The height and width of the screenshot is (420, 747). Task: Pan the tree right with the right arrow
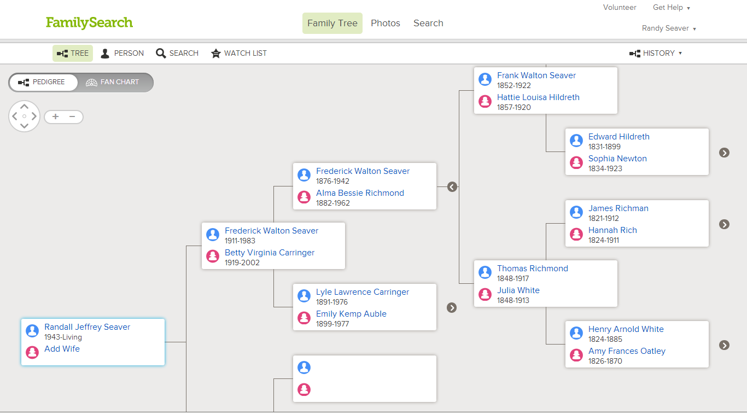click(34, 116)
